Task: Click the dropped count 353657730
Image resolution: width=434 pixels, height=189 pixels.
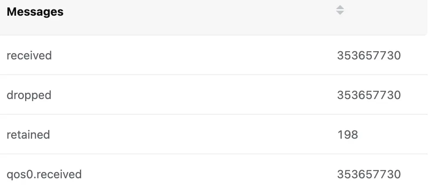Action: [369, 95]
